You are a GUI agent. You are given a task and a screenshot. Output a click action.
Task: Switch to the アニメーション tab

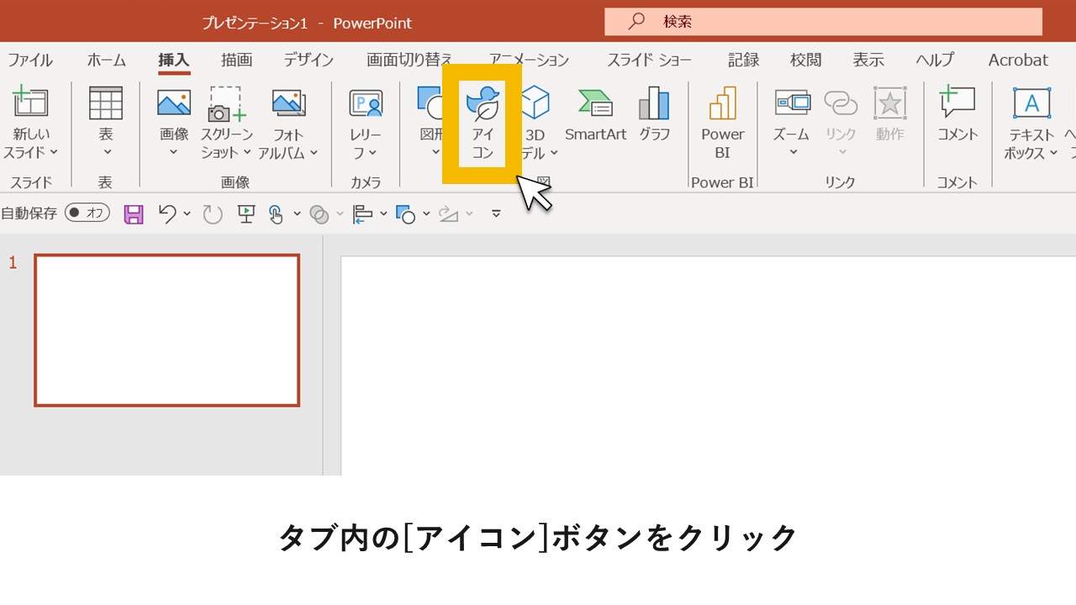point(528,60)
